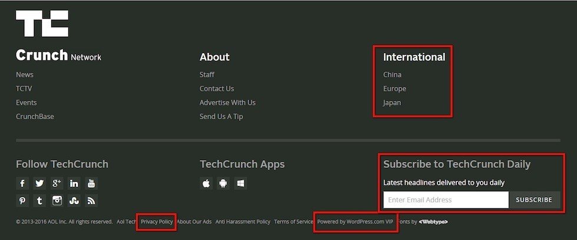Visit Powered by WordPress.com VIP link

(x=356, y=222)
